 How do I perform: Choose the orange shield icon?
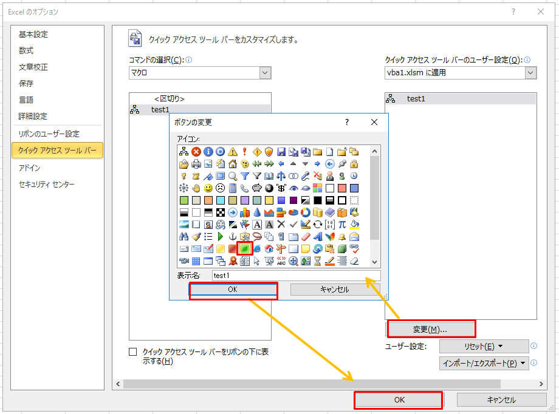tap(269, 152)
